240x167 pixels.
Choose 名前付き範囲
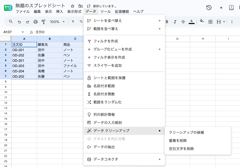[x=124, y=86]
